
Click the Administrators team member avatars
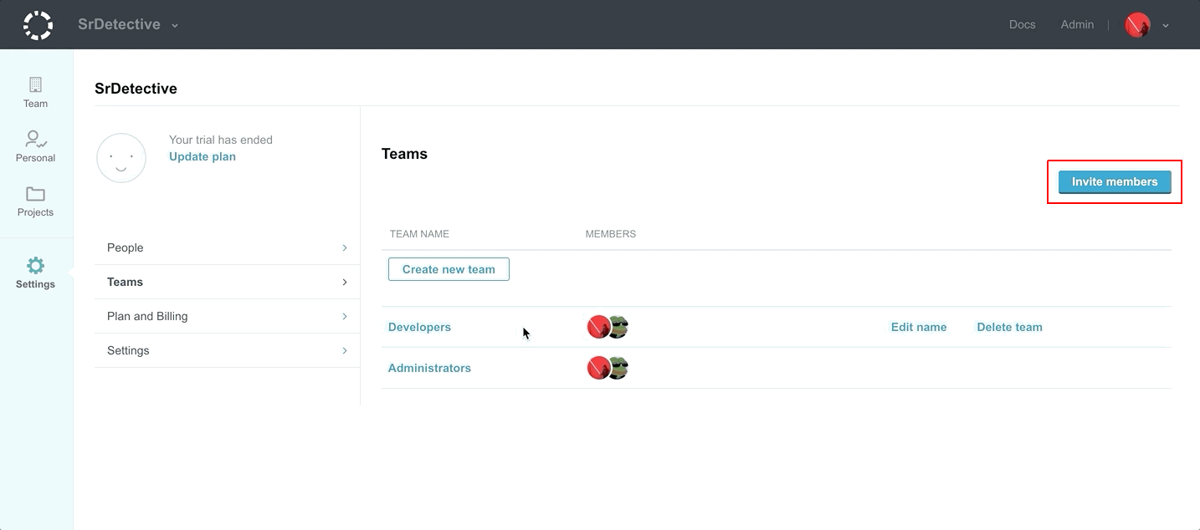608,368
